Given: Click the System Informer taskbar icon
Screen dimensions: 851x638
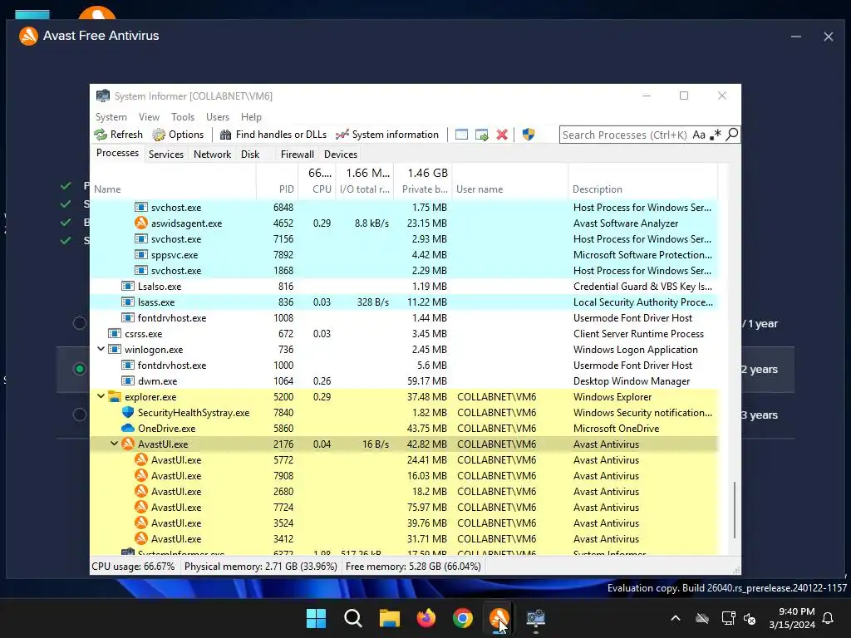Looking at the screenshot, I should tap(536, 618).
